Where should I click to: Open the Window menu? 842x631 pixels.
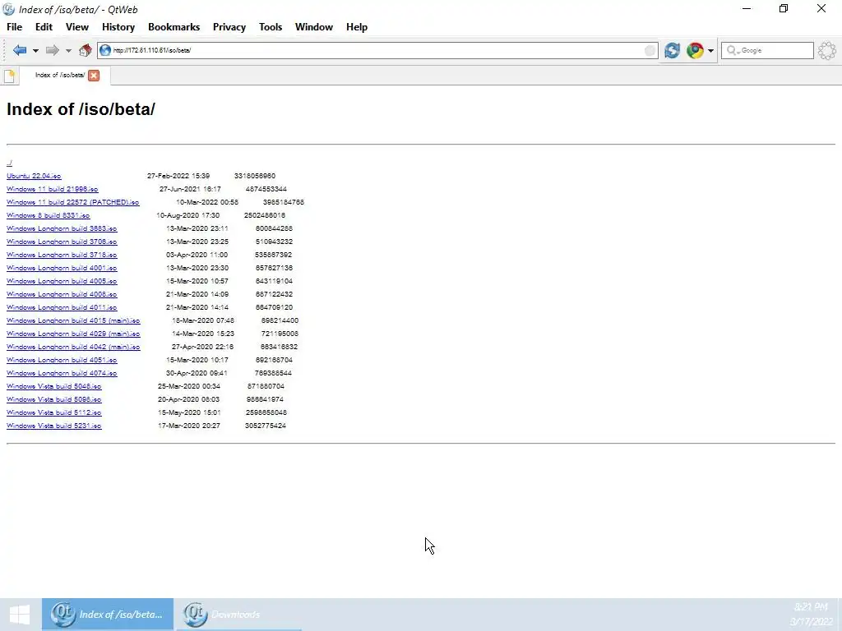click(313, 27)
